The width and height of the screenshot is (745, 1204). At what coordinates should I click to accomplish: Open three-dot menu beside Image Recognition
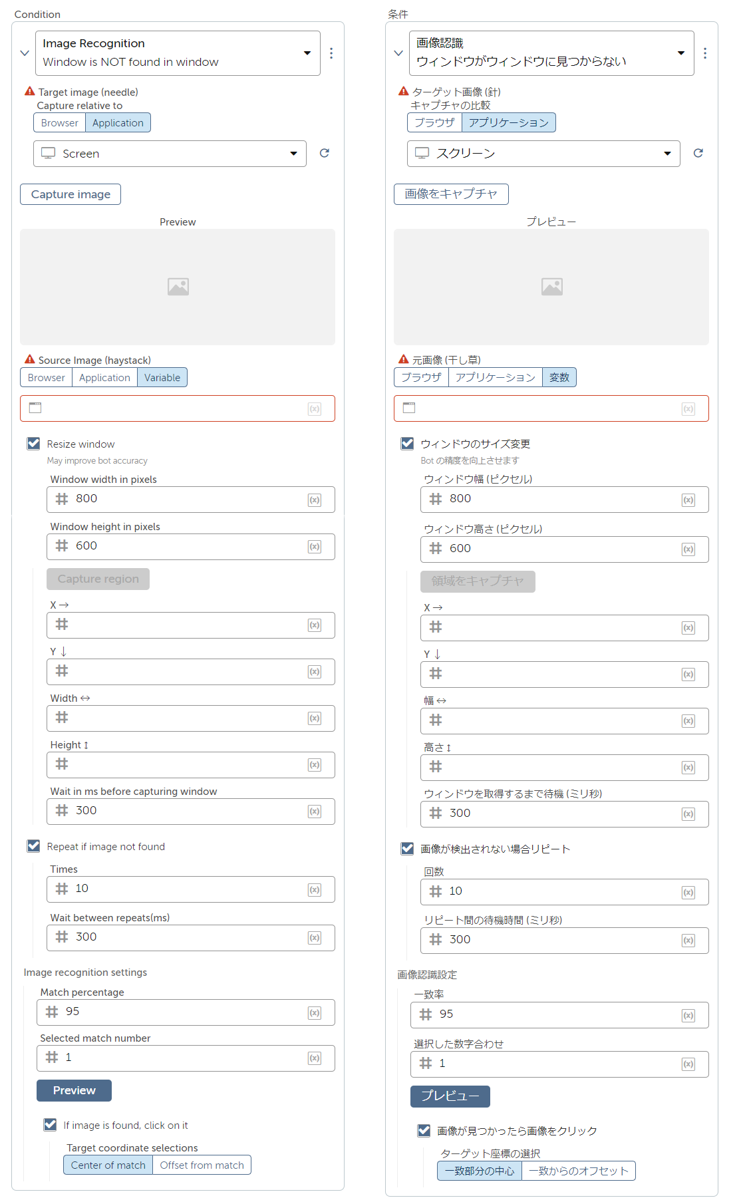click(331, 53)
